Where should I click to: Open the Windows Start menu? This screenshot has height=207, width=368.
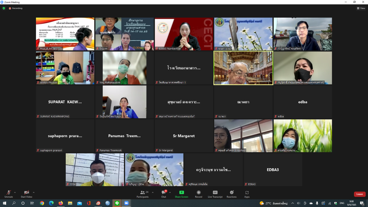click(4, 203)
